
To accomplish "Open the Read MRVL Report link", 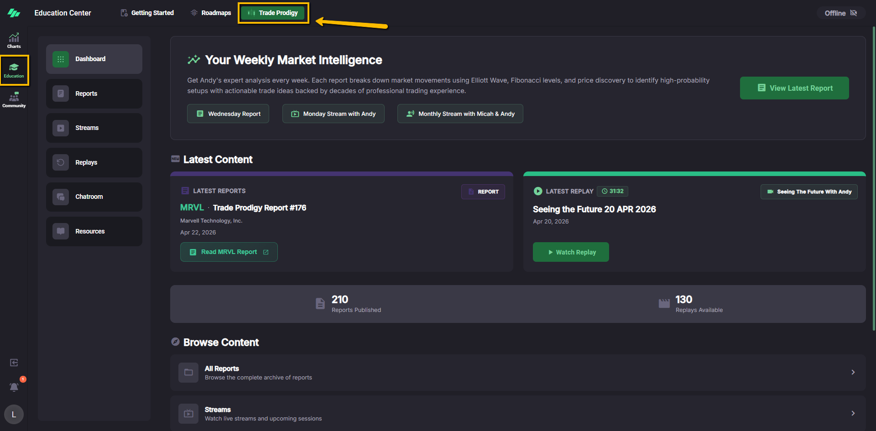I will tap(229, 252).
